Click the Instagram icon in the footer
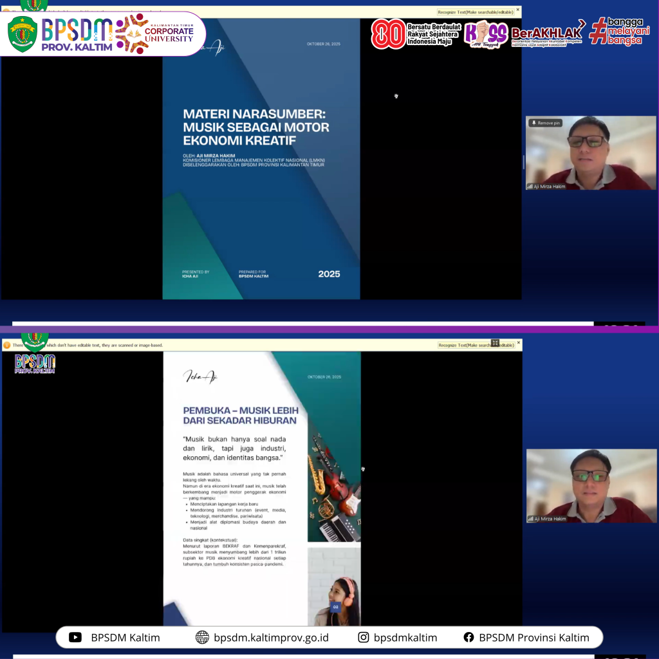Viewport: 659px width, 659px height. click(x=364, y=637)
